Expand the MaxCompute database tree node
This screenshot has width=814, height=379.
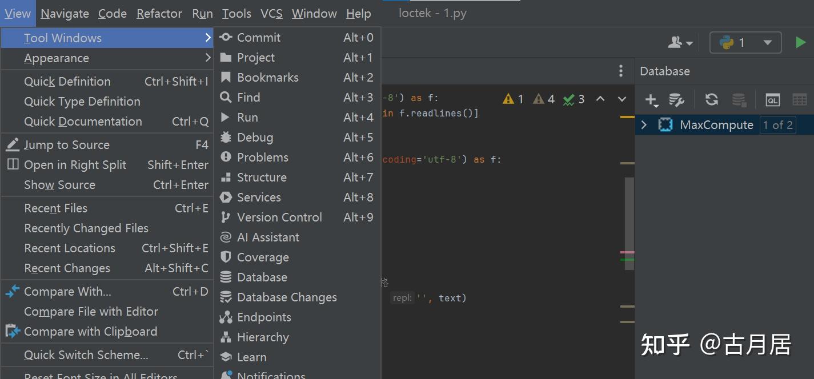pyautogui.click(x=644, y=124)
